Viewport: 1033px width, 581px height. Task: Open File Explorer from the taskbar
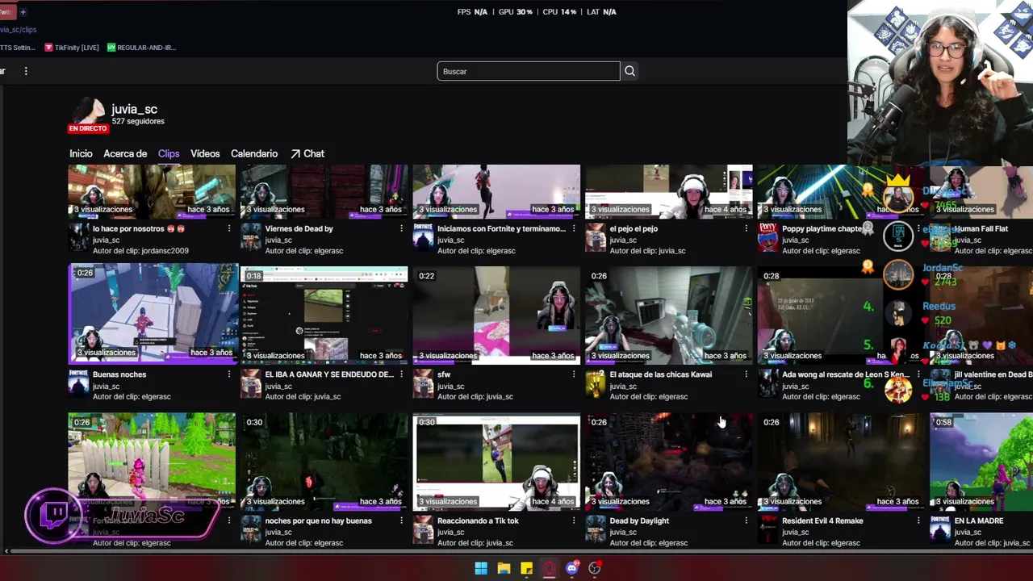(x=504, y=568)
